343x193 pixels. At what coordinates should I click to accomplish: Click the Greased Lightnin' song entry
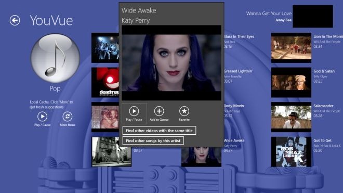tap(238, 76)
